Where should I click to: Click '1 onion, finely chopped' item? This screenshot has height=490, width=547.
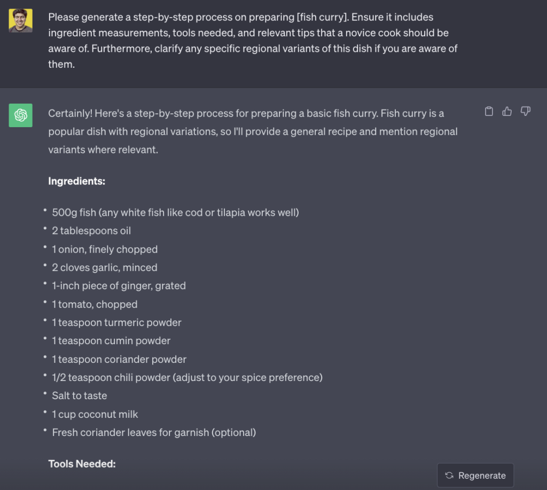point(105,250)
